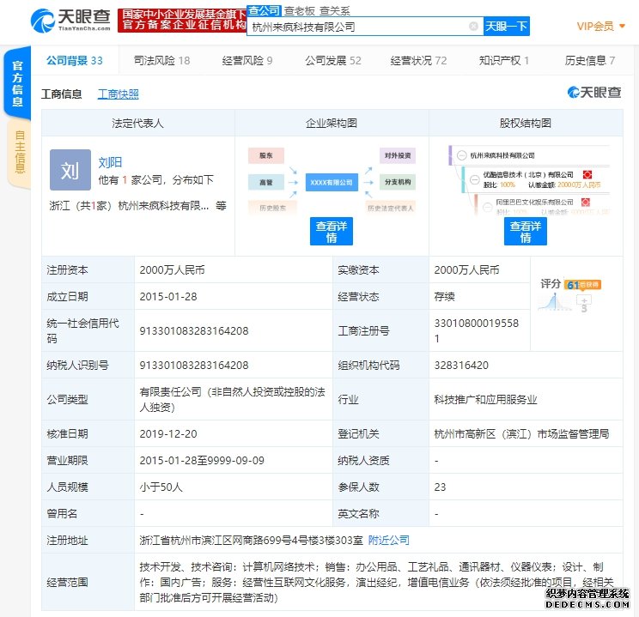Screen dimensions: 639x617
Task: Select the 自主信息 side tab
Action: (19, 152)
